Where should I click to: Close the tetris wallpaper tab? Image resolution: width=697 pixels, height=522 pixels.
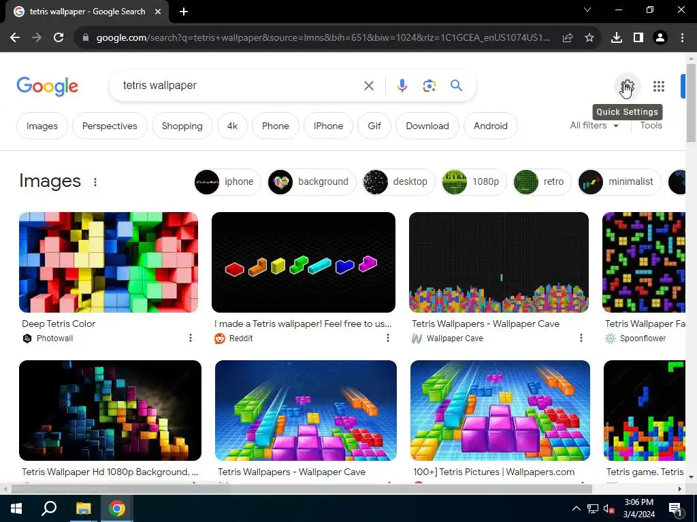[158, 12]
